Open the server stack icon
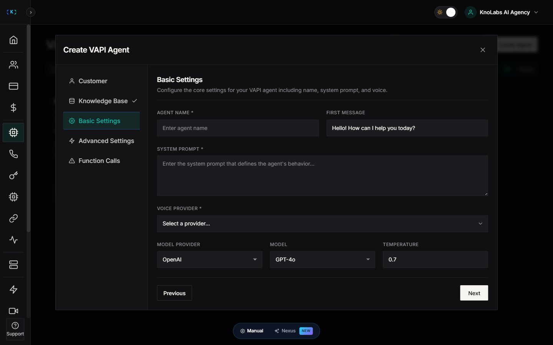 pos(13,265)
